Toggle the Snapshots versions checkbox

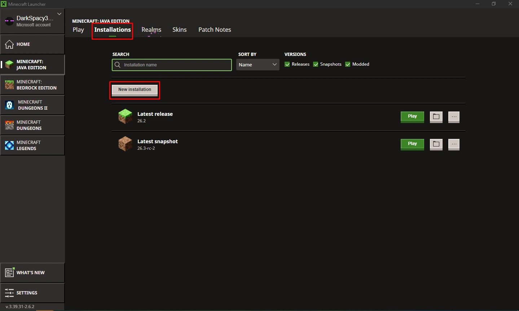point(316,64)
